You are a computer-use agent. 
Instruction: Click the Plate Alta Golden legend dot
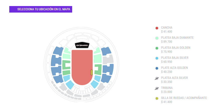[x=157, y=68]
